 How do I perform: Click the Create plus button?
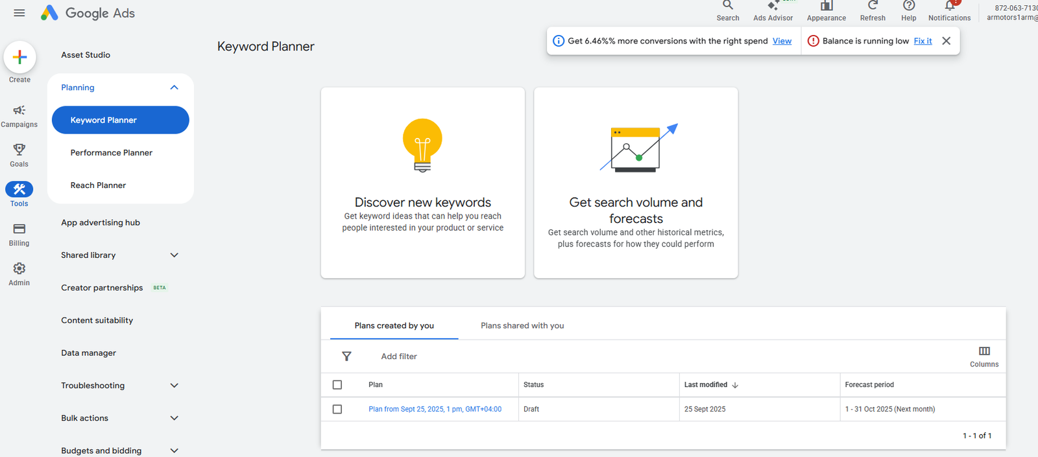19,57
